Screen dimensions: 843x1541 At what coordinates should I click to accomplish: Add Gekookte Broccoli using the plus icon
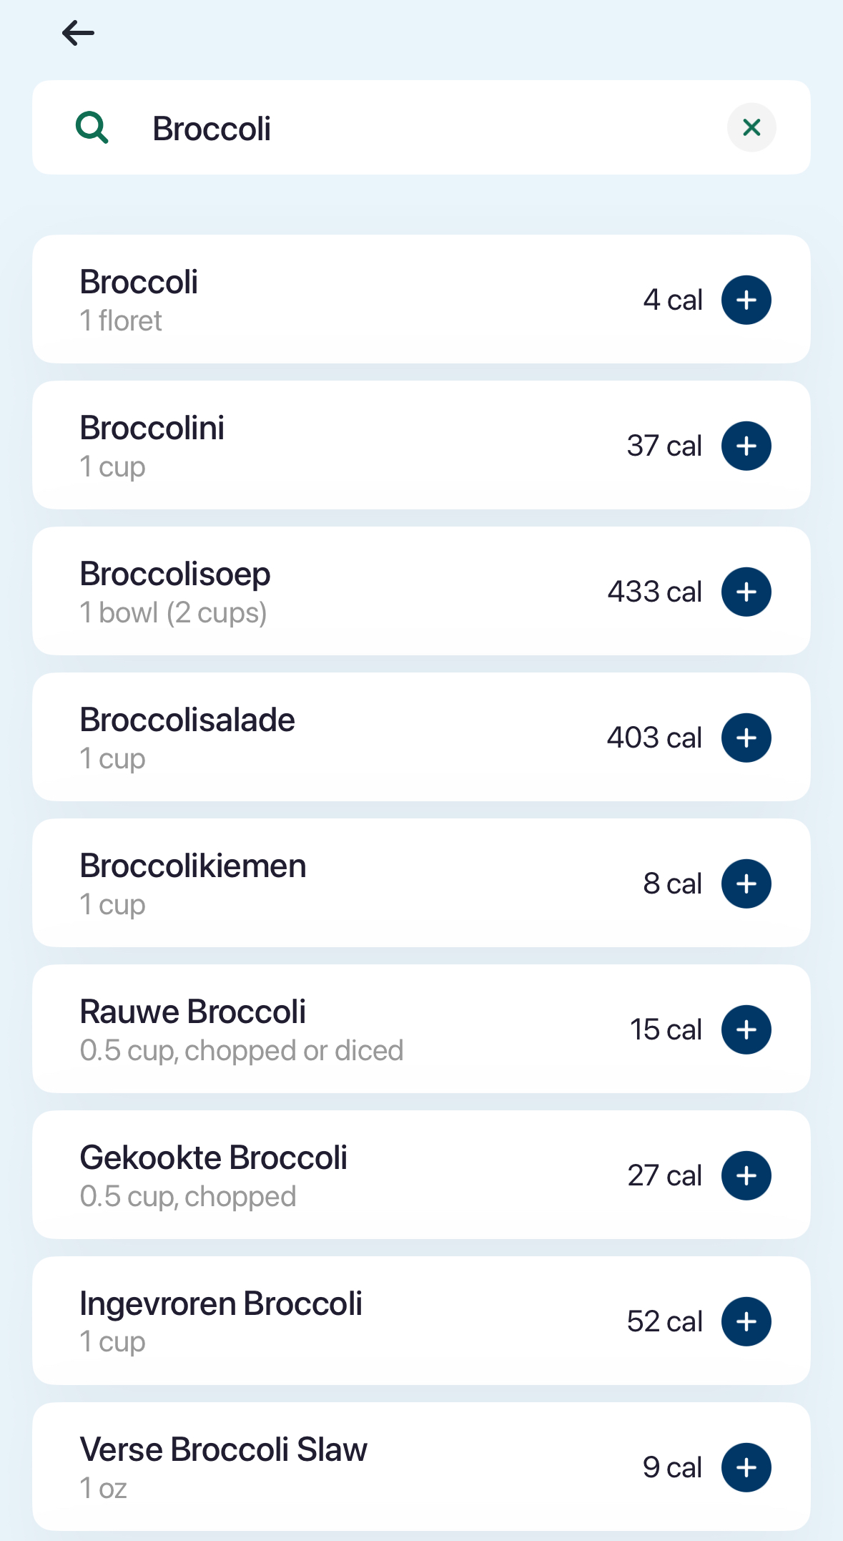(x=746, y=1175)
